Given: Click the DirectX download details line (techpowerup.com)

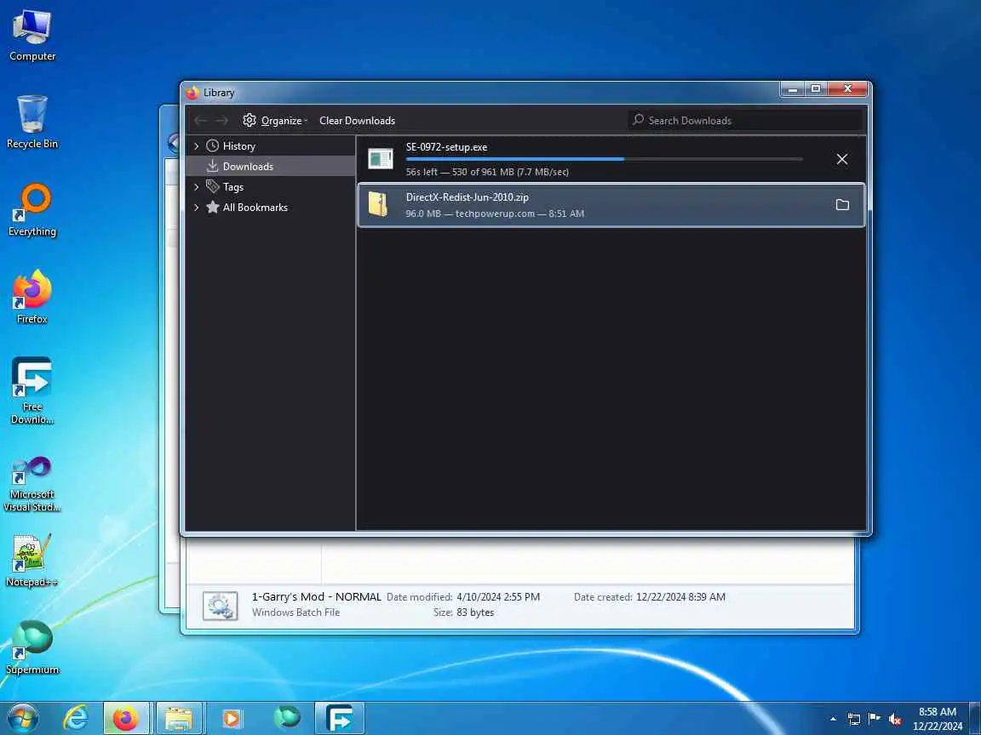Looking at the screenshot, I should [495, 214].
